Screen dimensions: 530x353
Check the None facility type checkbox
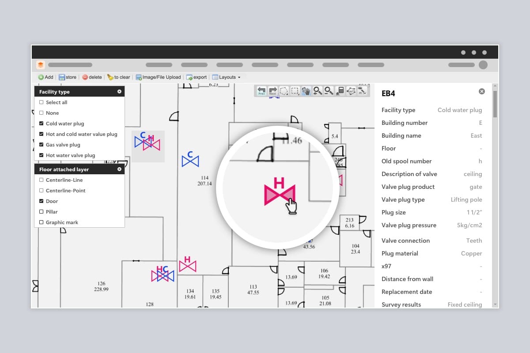[42, 113]
